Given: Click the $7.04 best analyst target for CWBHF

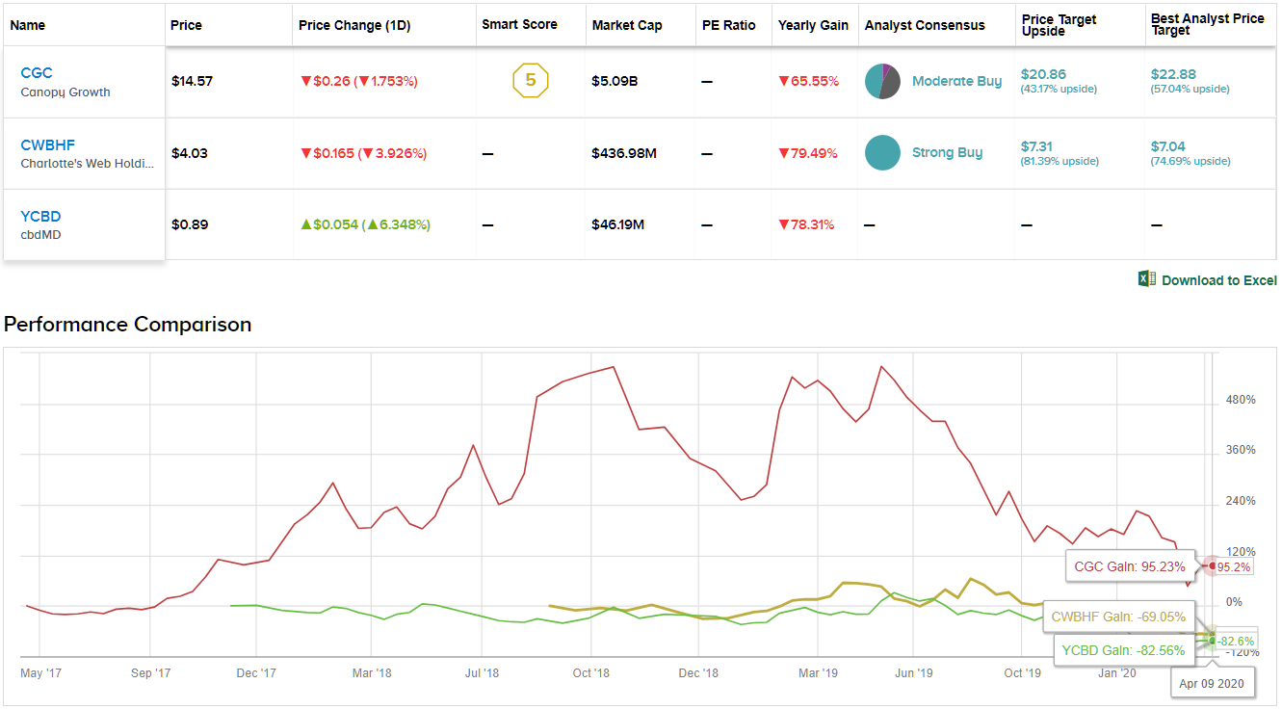Looking at the screenshot, I should 1169,145.
